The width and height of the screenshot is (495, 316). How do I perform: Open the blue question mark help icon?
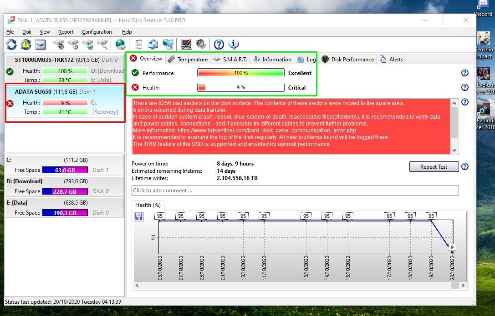pos(219,44)
